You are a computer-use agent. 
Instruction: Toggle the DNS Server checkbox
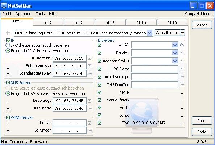tap(8, 83)
